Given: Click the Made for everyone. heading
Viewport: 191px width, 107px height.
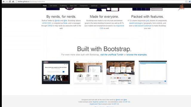Looking at the screenshot, I should pyautogui.click(x=104, y=17).
